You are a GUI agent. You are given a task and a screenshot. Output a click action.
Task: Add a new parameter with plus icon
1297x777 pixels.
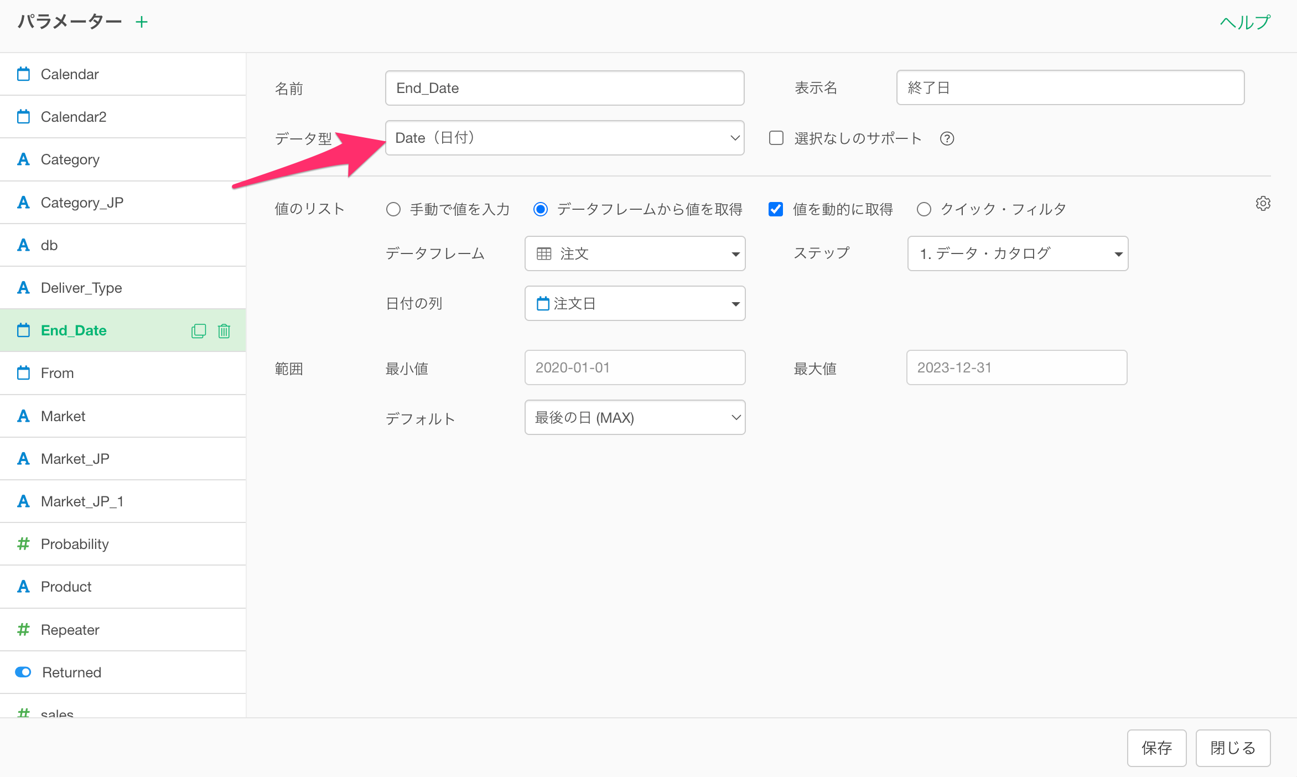coord(142,22)
